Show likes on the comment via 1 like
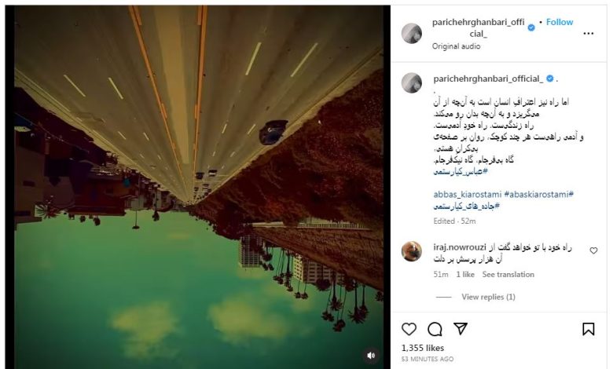 tap(465, 275)
